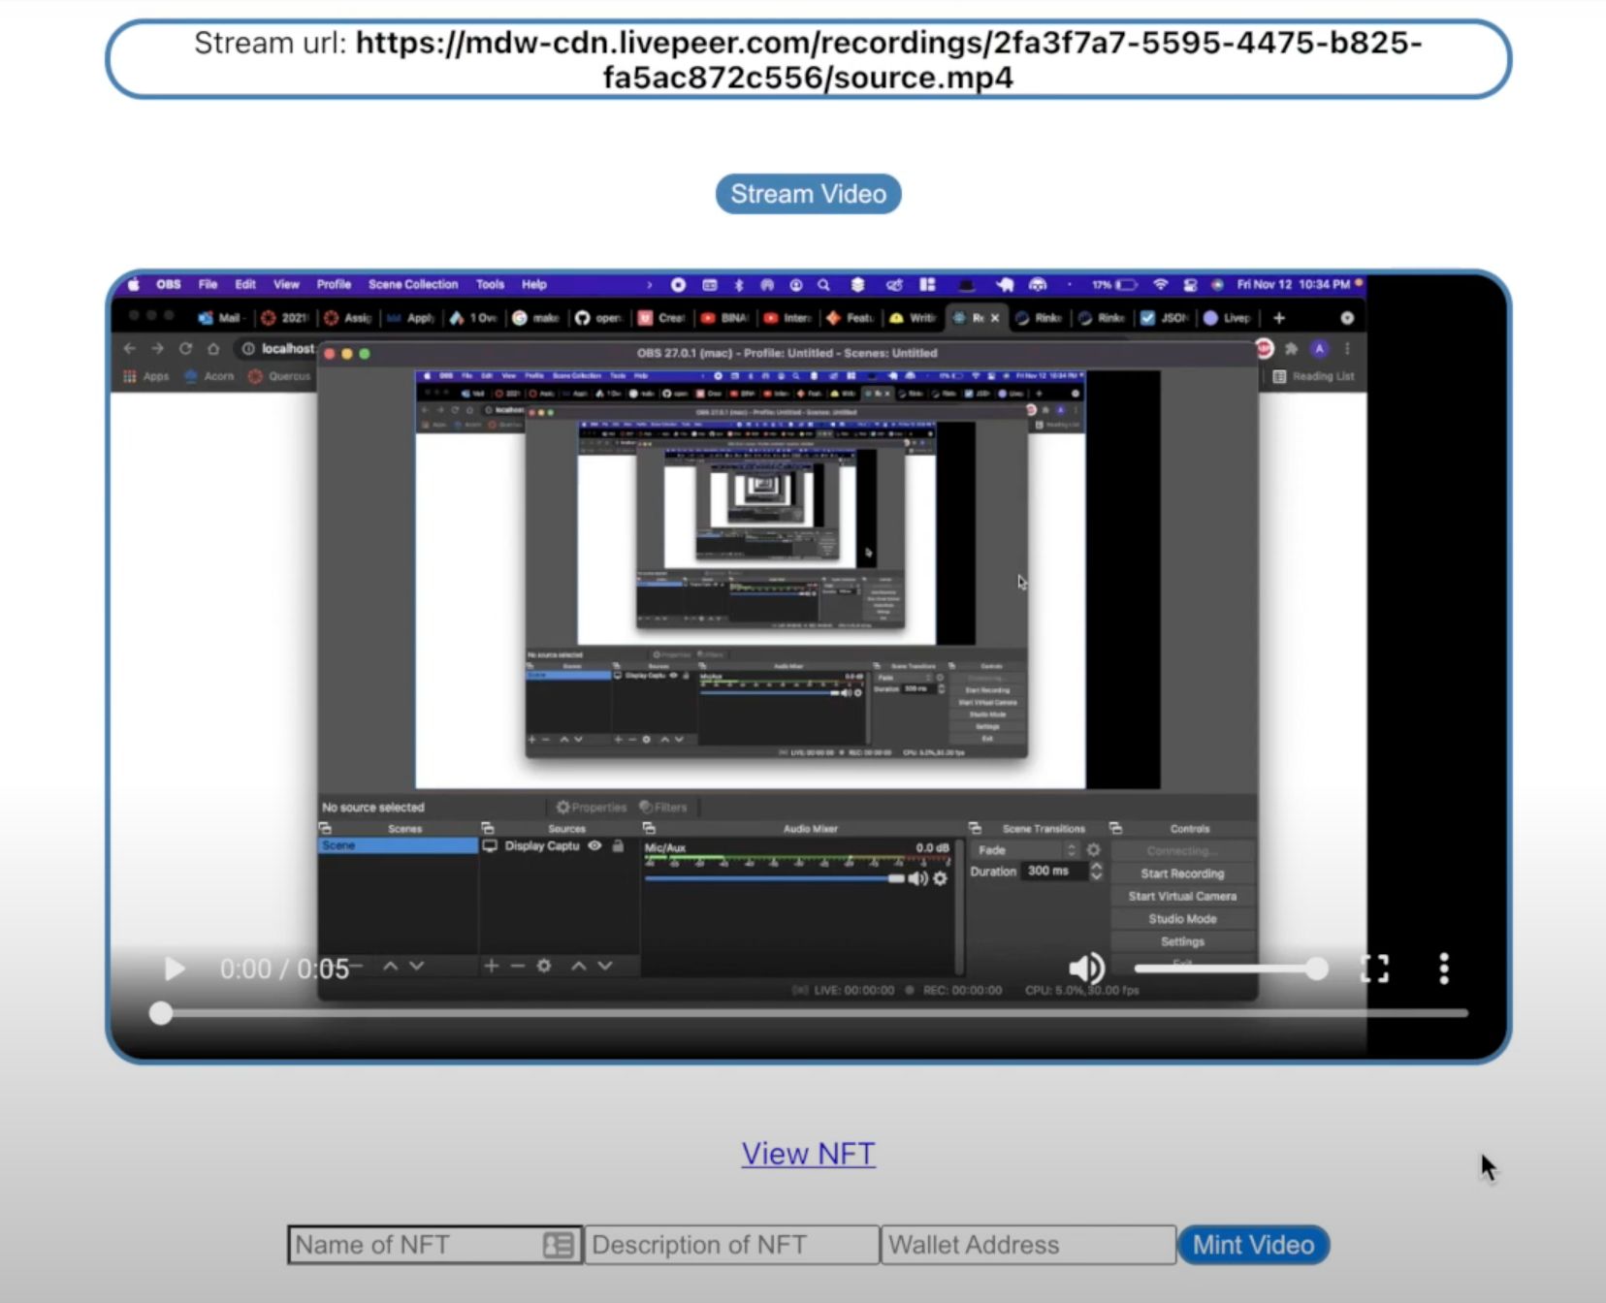This screenshot has height=1303, width=1606.
Task: Open the Apps bookmark shortcut
Action: coord(145,376)
